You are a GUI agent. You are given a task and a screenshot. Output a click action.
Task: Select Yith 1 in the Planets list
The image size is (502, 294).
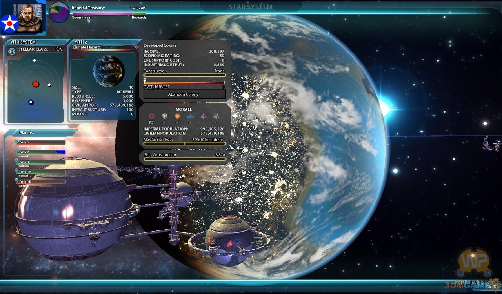click(x=40, y=142)
